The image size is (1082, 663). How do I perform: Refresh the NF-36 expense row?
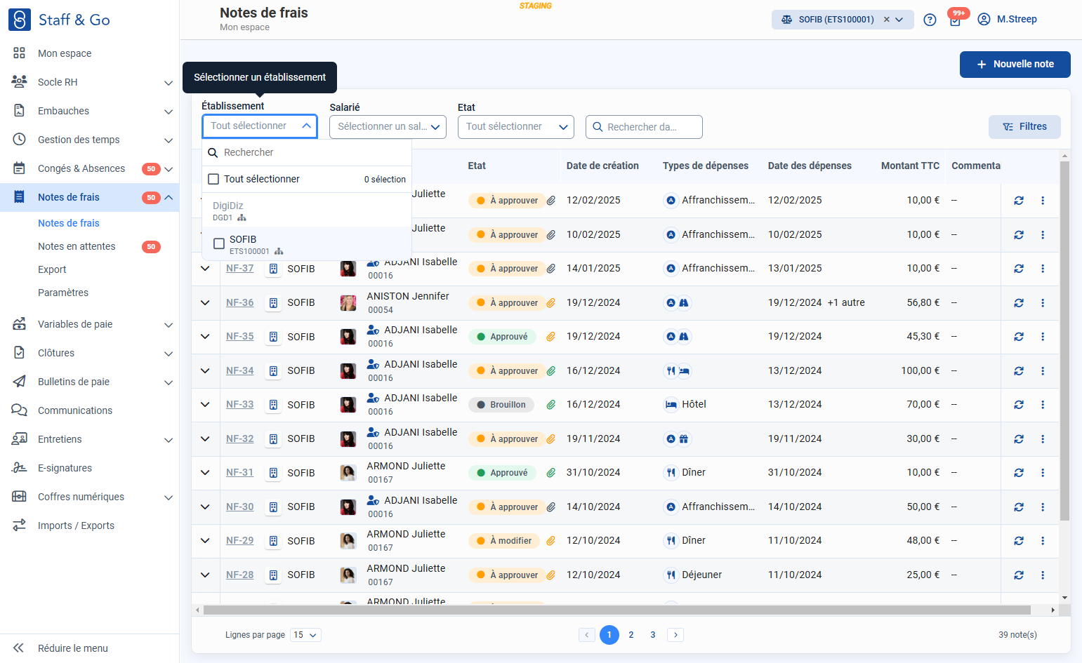pos(1019,303)
